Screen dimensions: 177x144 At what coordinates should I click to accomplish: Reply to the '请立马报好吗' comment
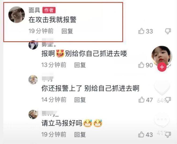80,135
